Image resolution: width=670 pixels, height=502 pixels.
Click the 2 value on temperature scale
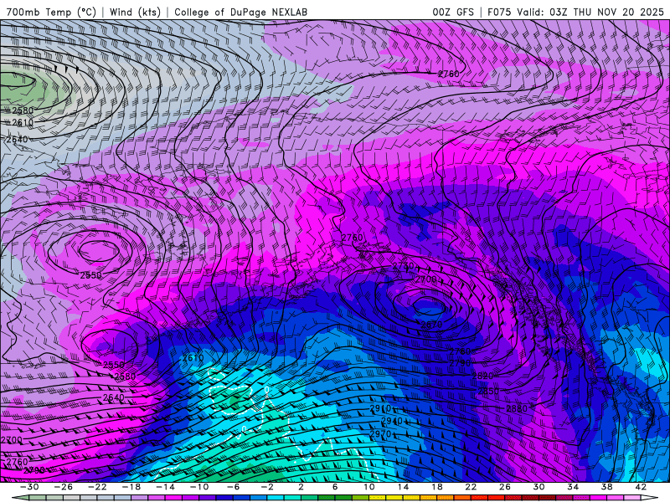click(301, 487)
